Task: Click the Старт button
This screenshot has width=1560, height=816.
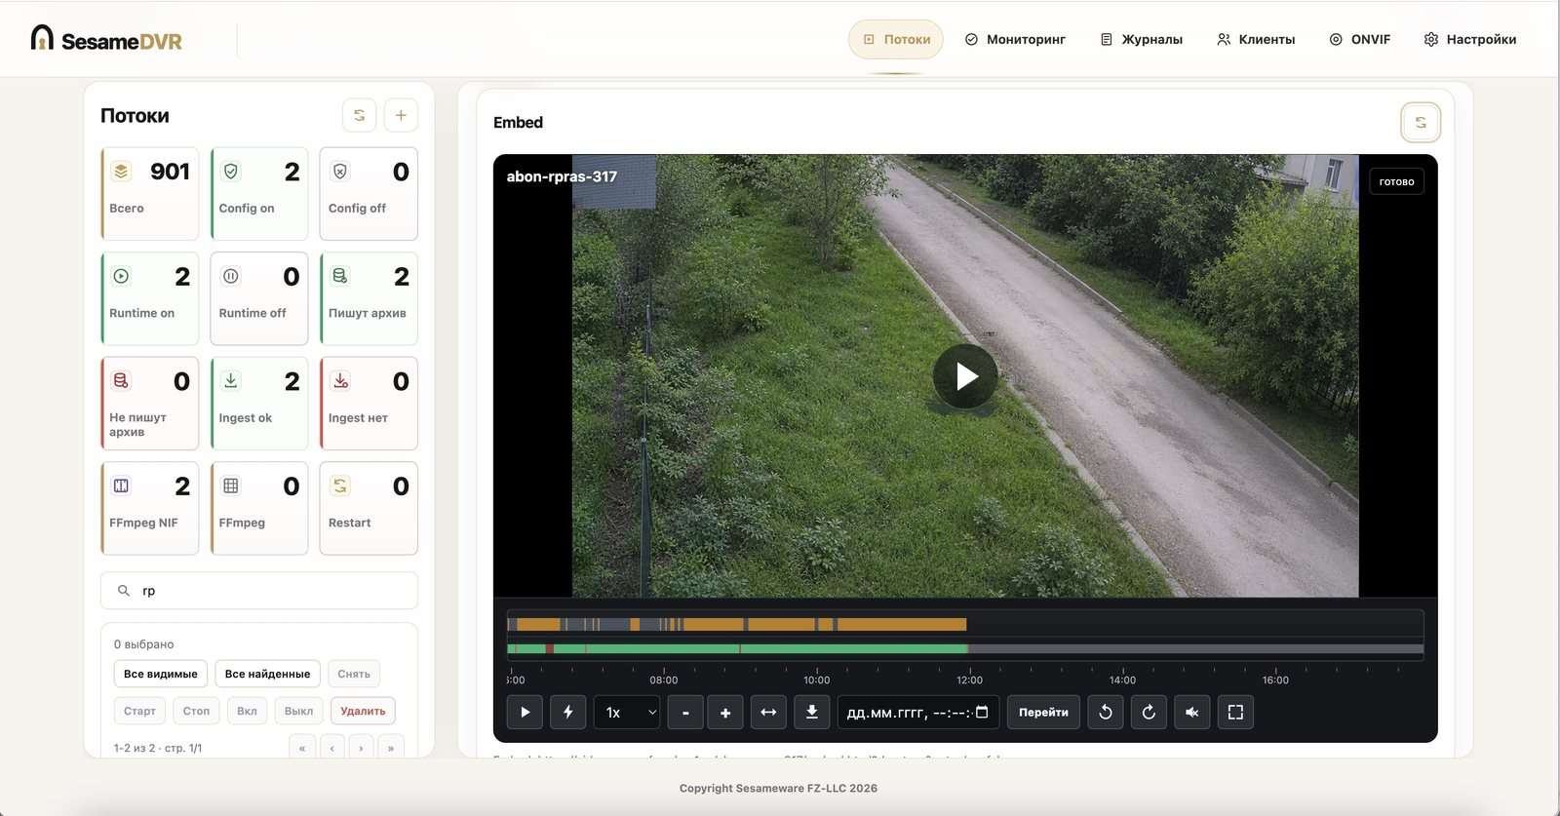Action: tap(139, 711)
